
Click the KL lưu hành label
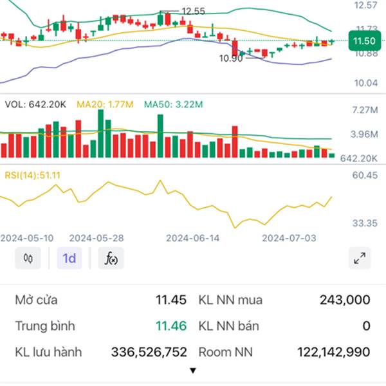(x=48, y=352)
